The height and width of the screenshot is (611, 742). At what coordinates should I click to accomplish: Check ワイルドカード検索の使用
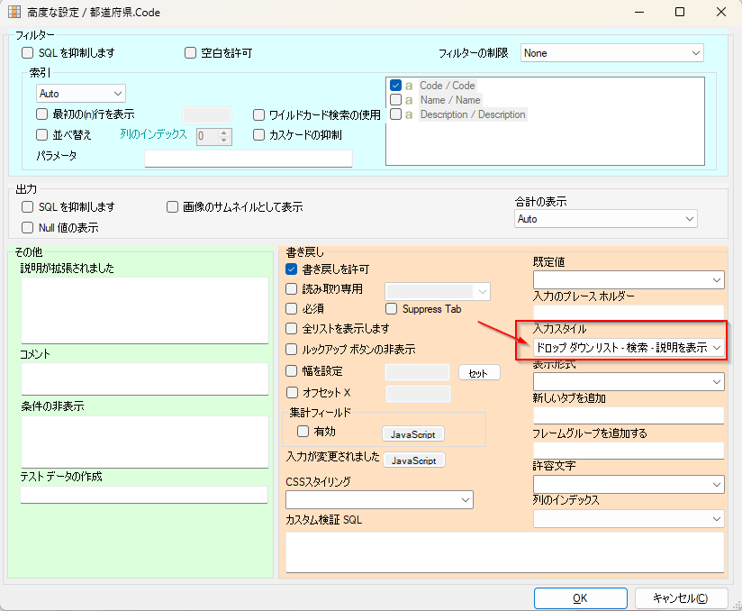(x=258, y=115)
